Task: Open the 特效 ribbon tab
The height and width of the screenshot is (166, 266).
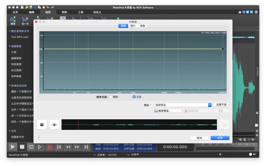Action: pyautogui.click(x=64, y=12)
